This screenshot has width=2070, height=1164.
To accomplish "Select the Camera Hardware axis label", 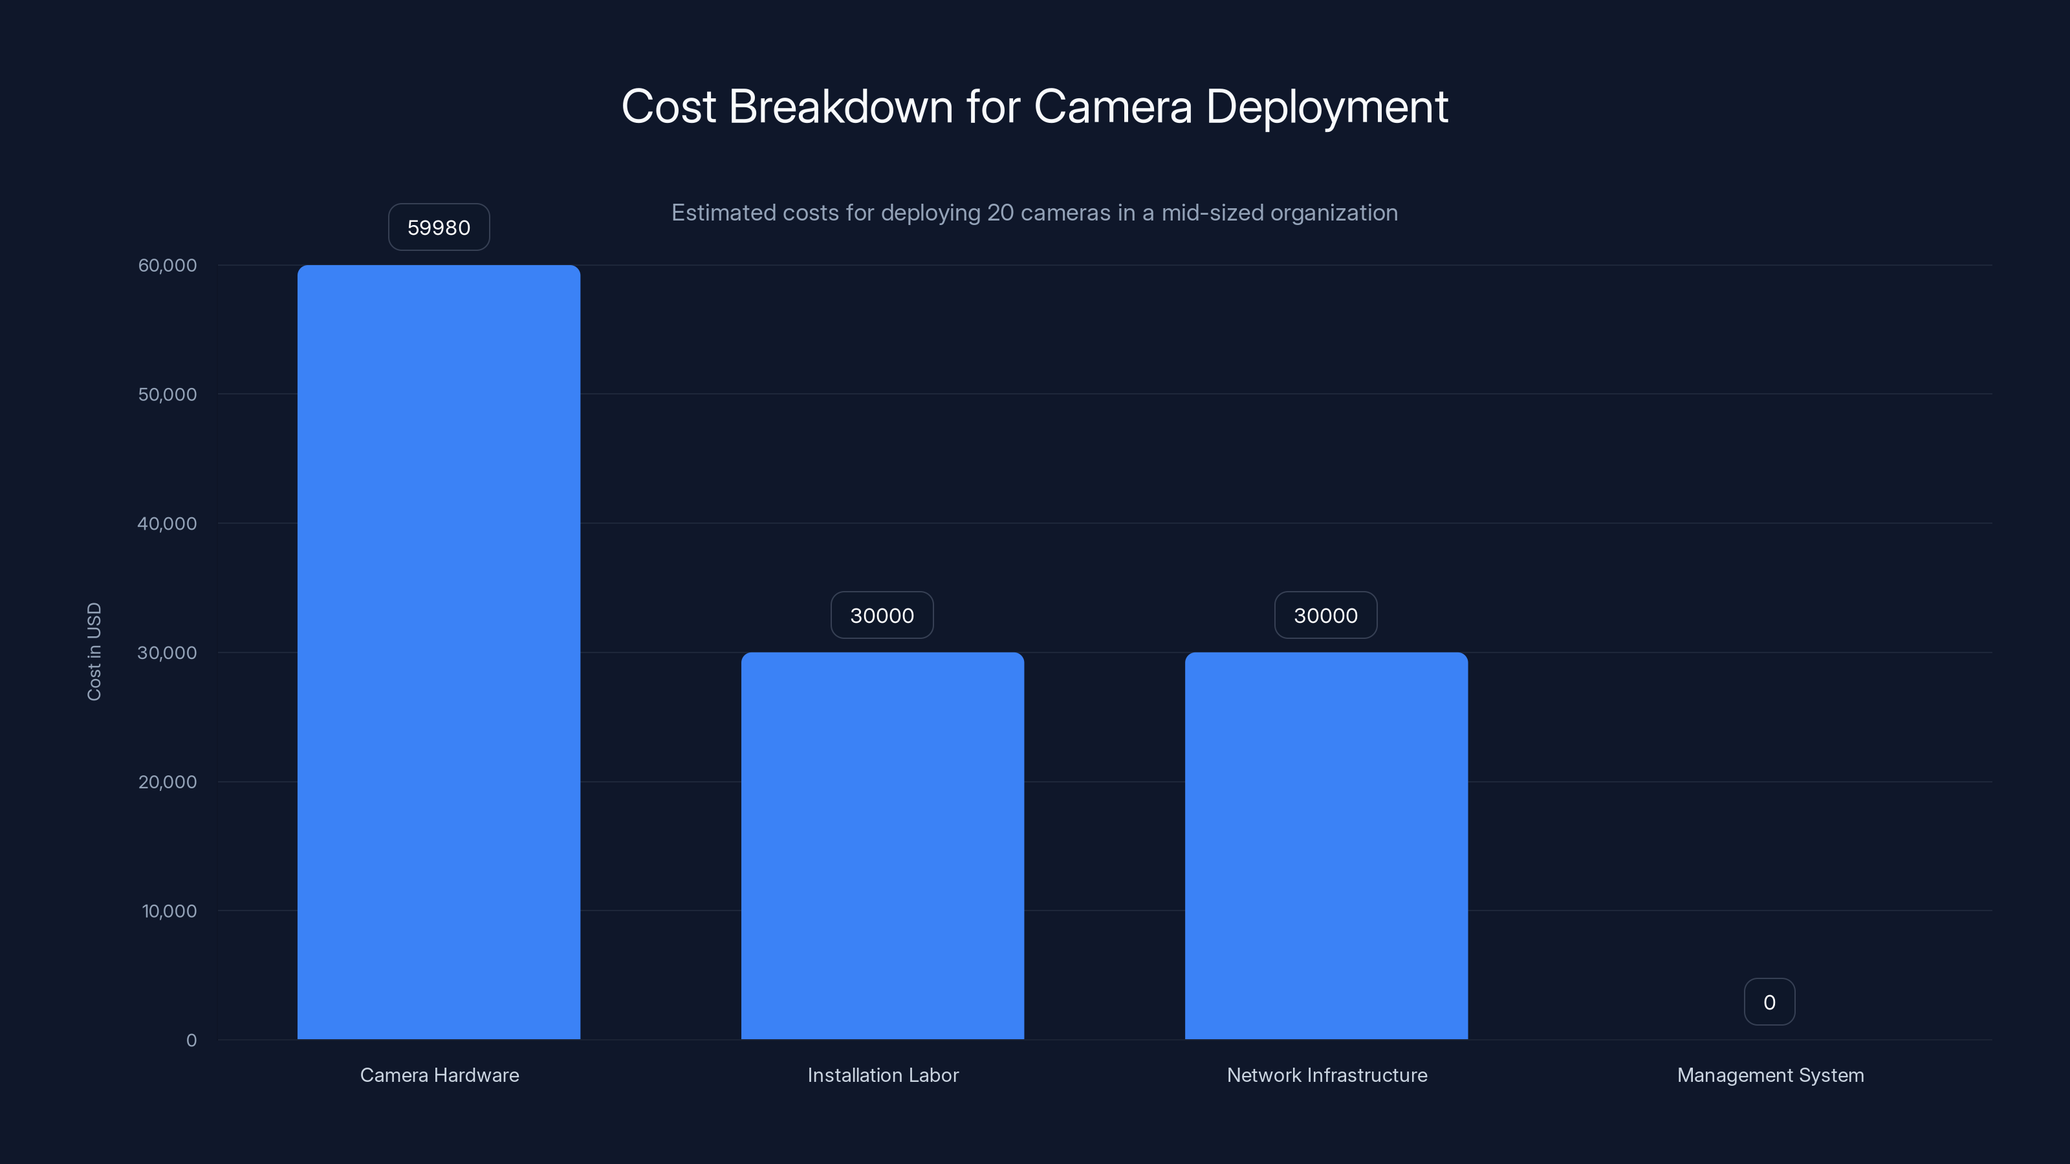I will (439, 1075).
